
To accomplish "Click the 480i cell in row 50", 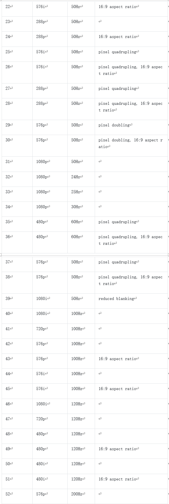I will point(50,466).
